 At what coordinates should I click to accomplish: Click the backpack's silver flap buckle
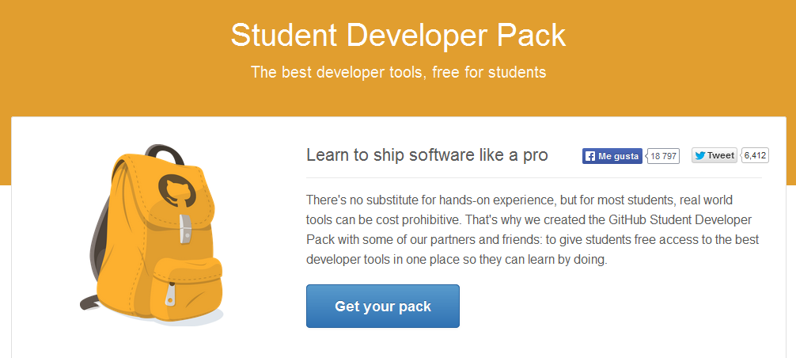tap(185, 229)
